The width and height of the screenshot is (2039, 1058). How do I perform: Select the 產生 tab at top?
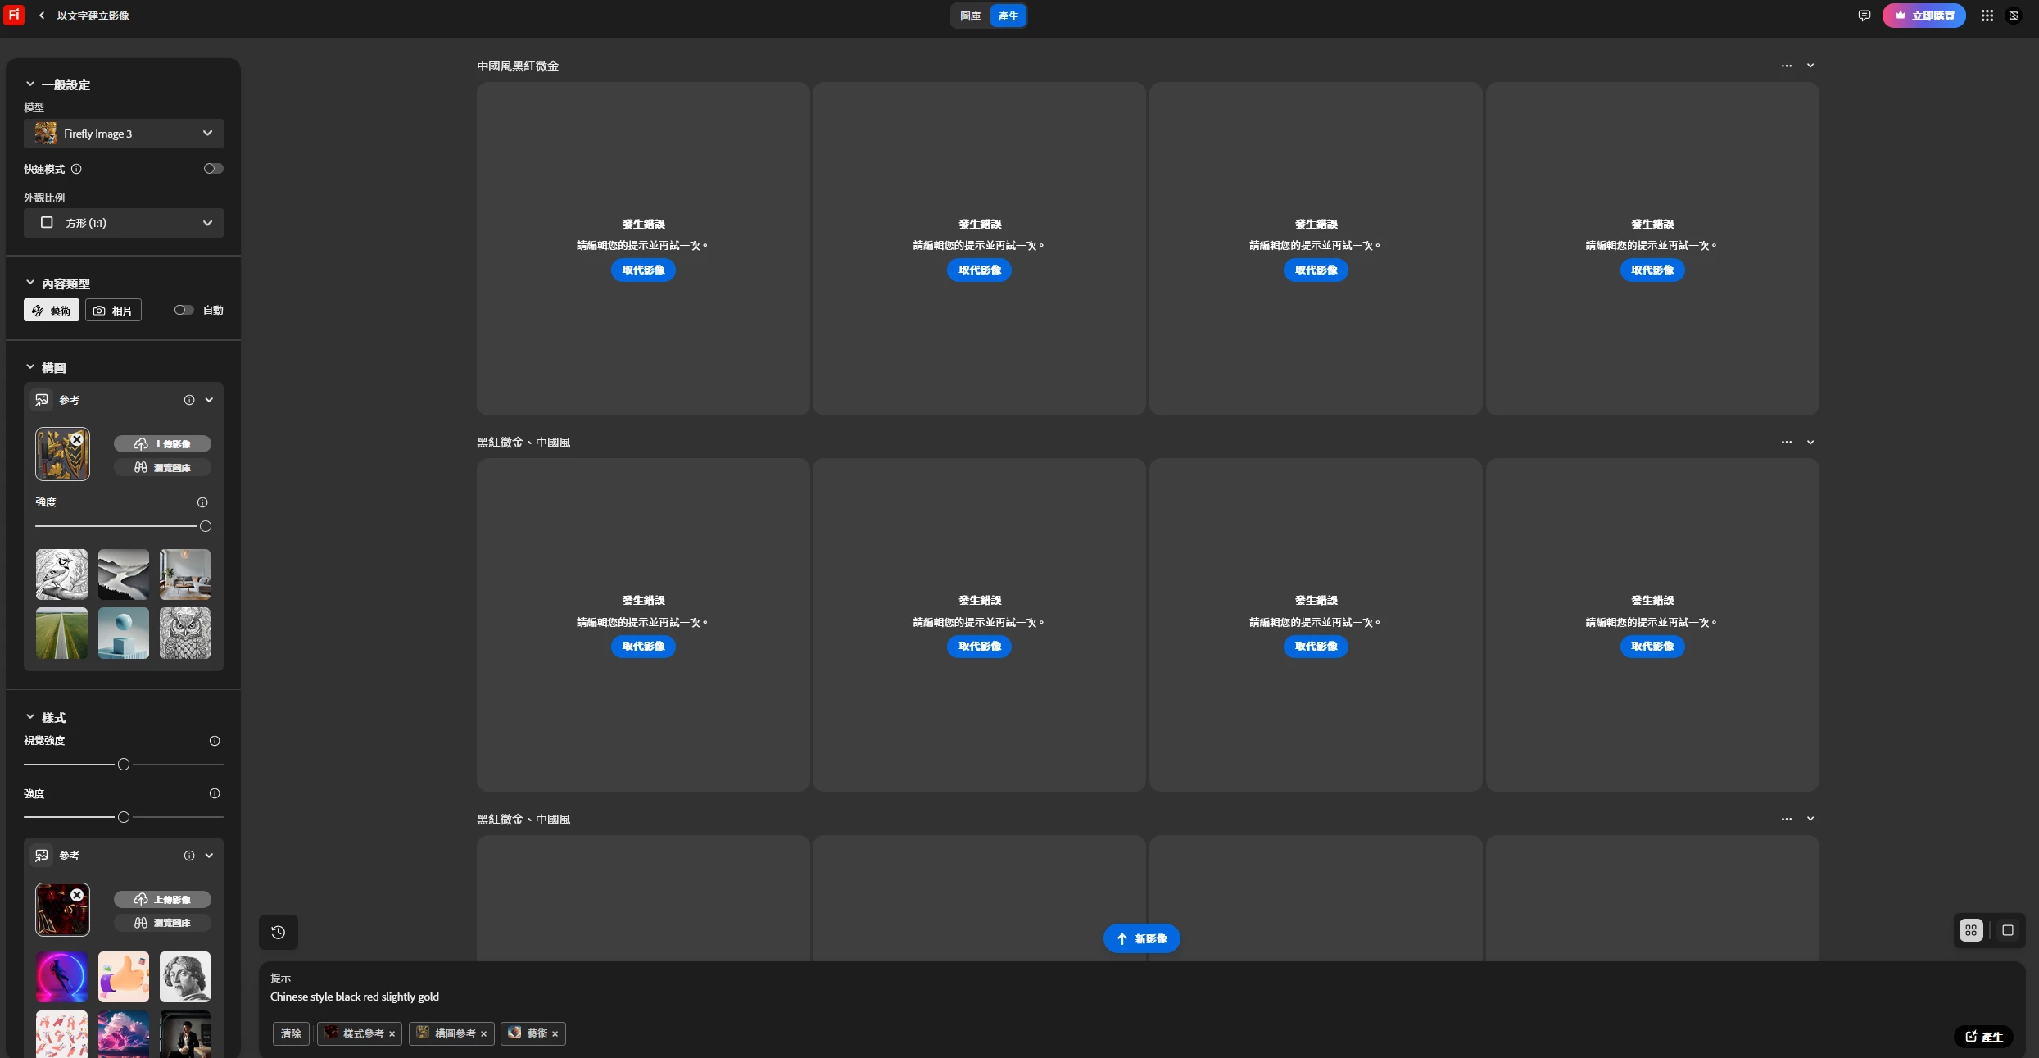pos(1008,16)
